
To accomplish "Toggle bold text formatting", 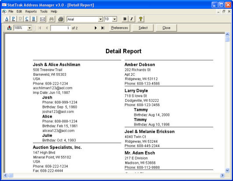I will click(125, 19).
